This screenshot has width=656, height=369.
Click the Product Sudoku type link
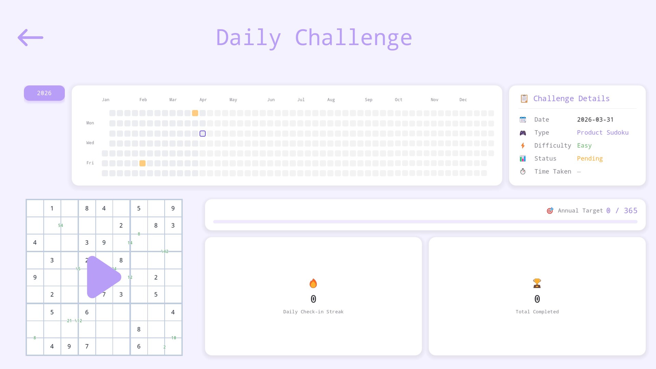[x=603, y=133]
